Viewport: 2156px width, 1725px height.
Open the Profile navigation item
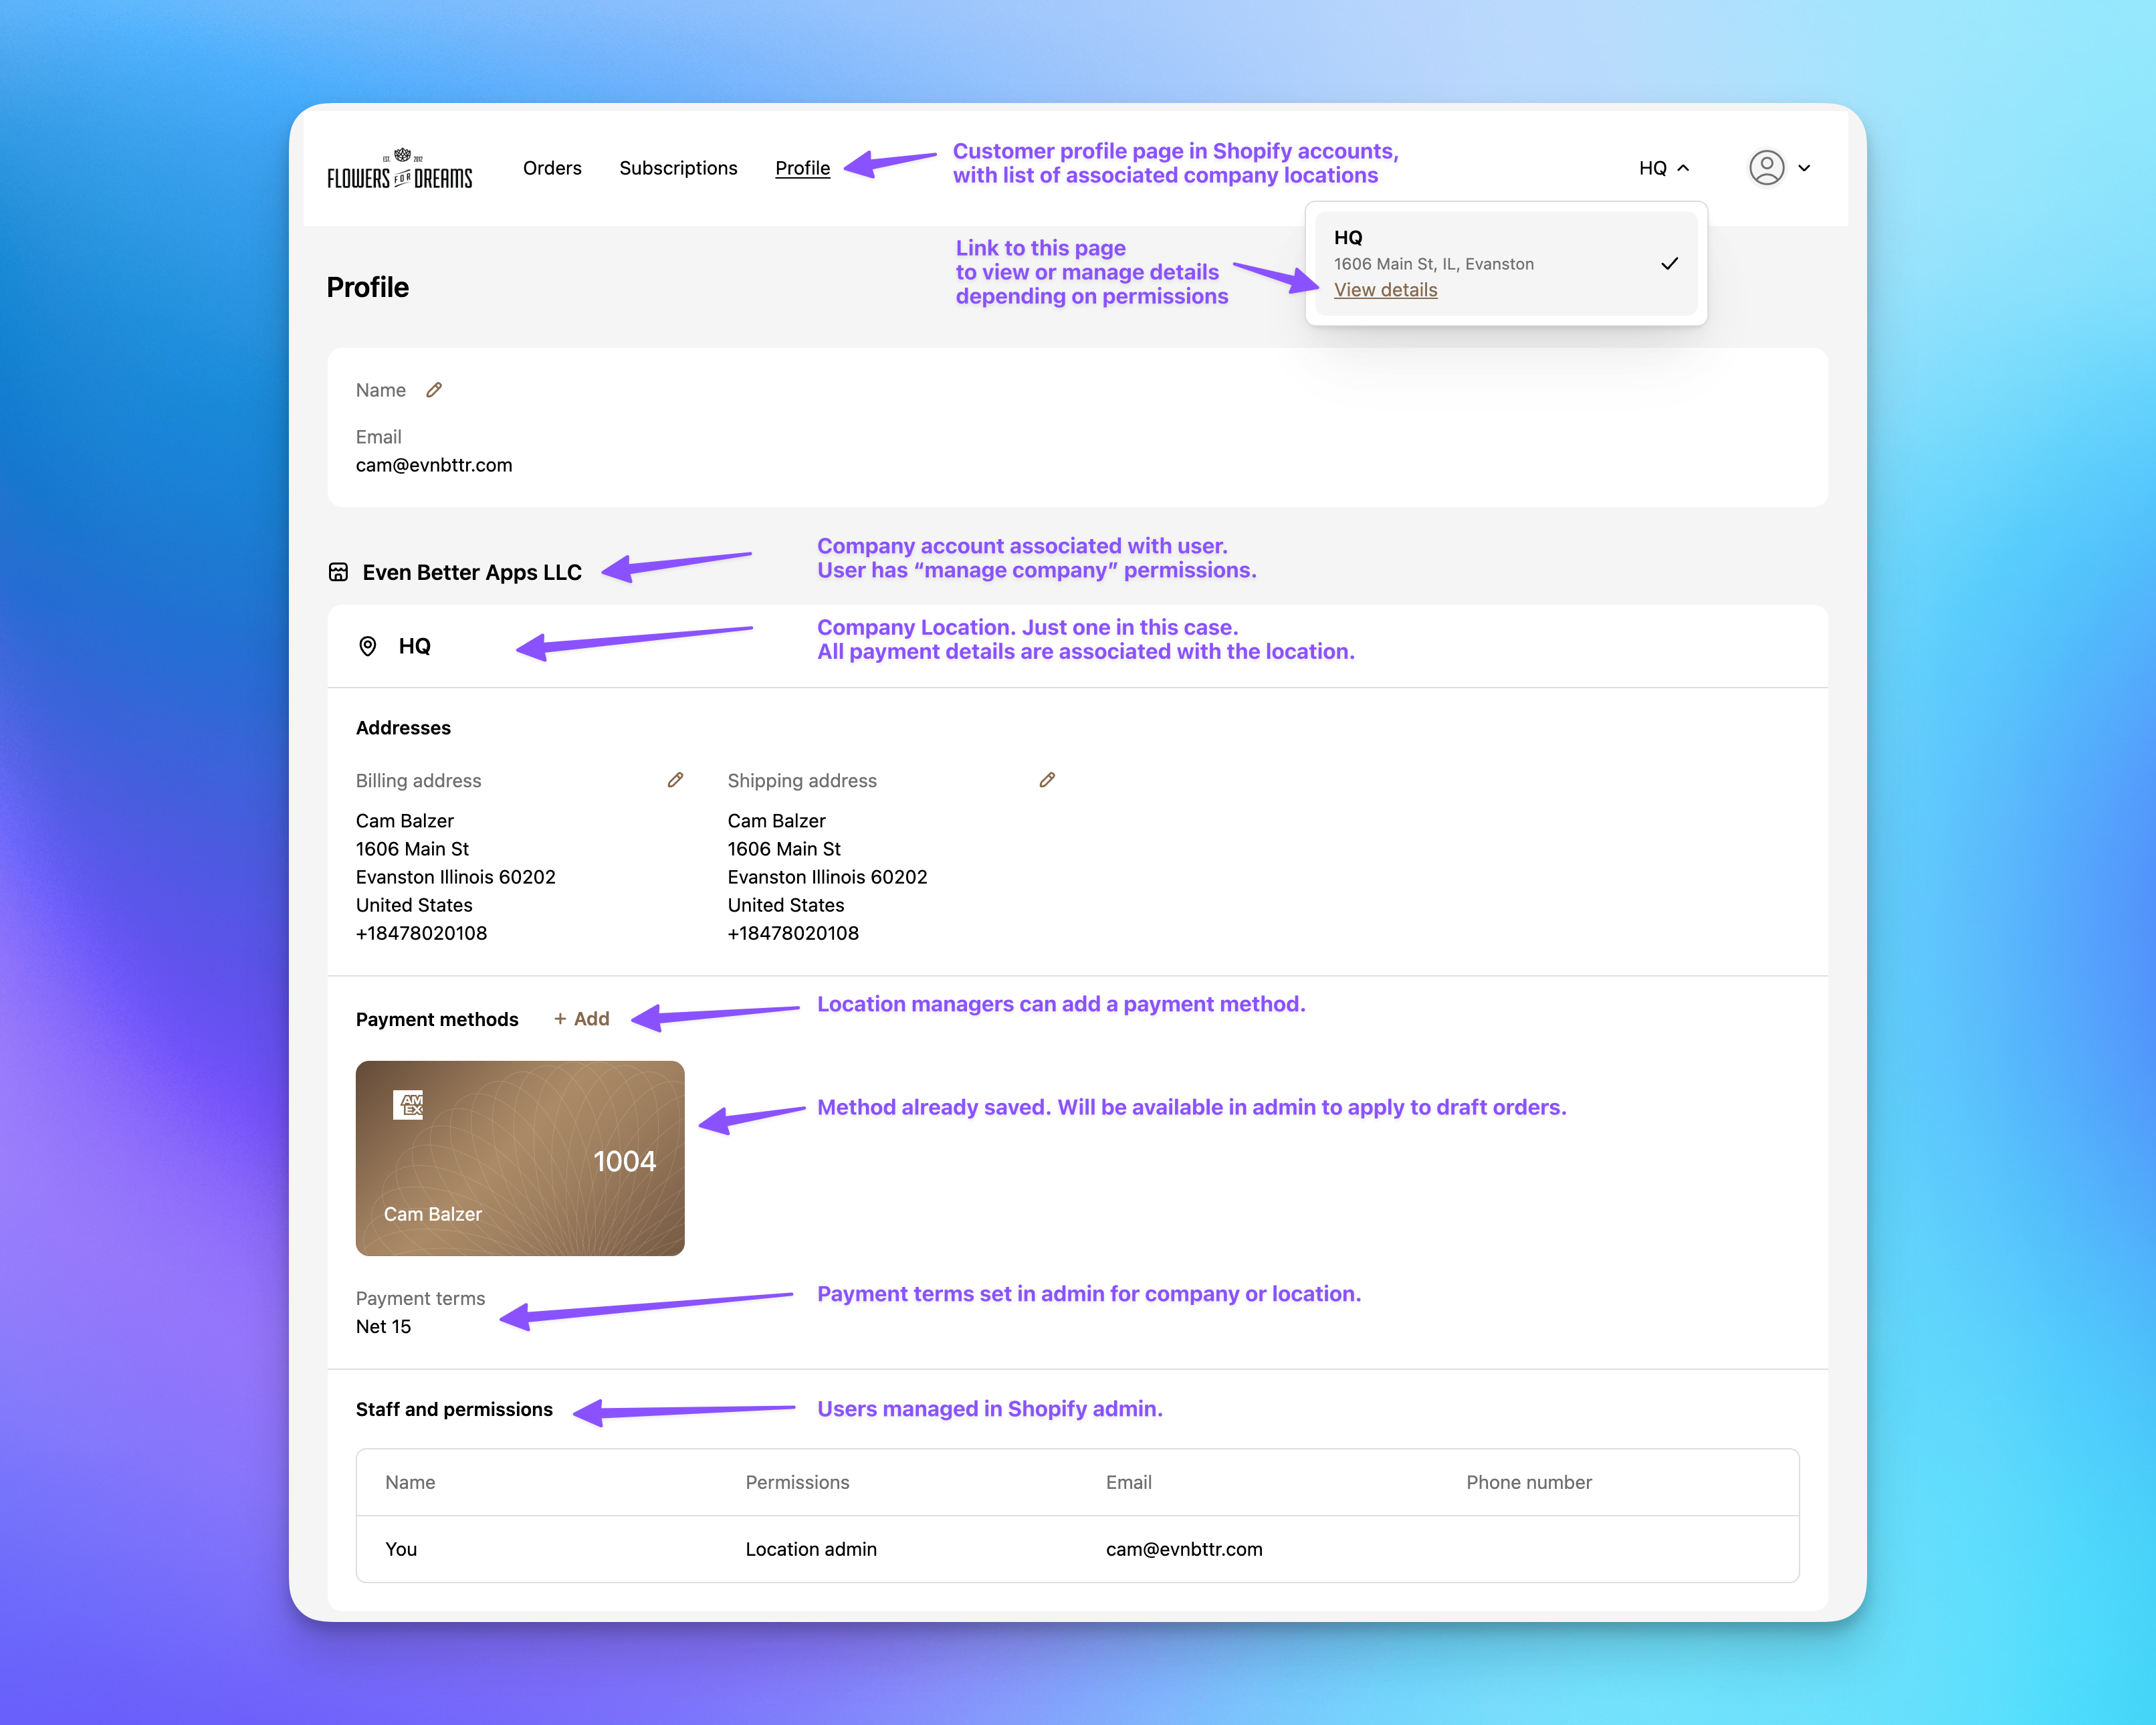point(802,168)
